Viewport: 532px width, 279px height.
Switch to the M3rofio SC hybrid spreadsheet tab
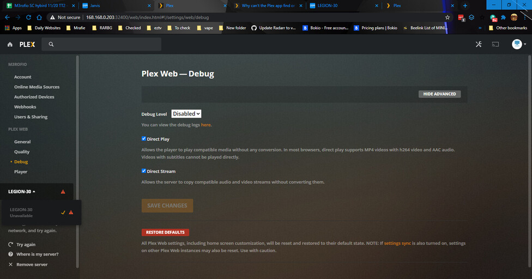pyautogui.click(x=40, y=6)
